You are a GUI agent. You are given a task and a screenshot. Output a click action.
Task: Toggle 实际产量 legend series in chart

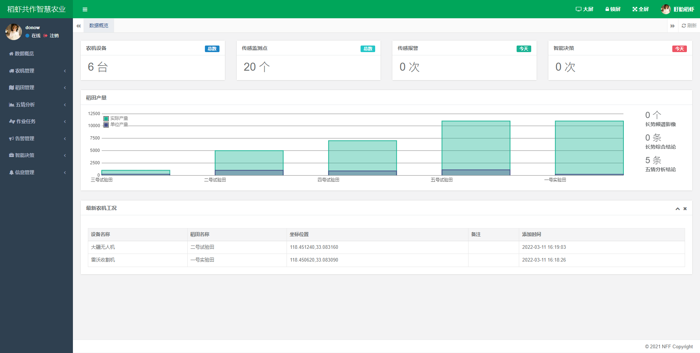(x=106, y=118)
